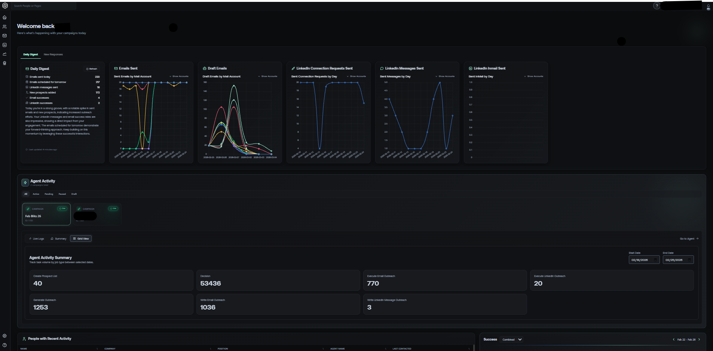Screen dimensions: 713x351
Task: Click the LinkedIn Inmail Sent icon
Action: [x=470, y=68]
